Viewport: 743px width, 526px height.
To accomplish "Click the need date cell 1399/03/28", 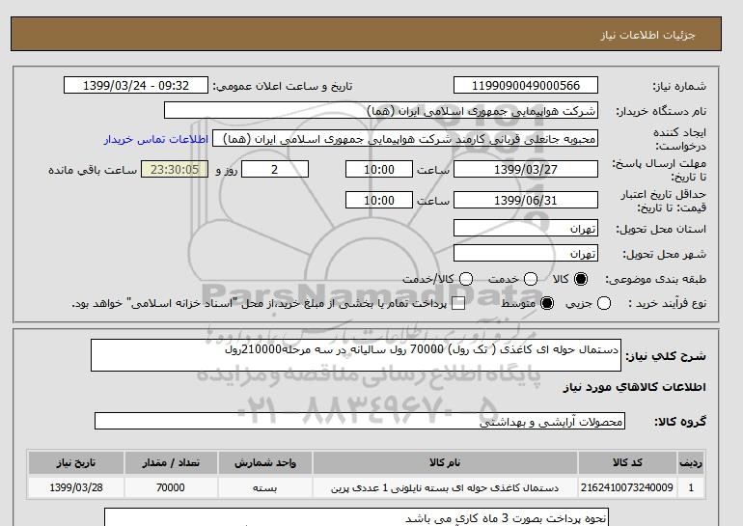I will (76, 487).
